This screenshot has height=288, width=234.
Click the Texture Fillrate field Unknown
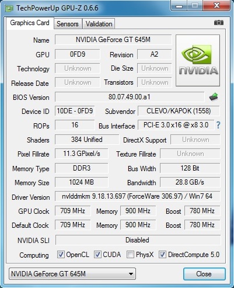pos(190,154)
